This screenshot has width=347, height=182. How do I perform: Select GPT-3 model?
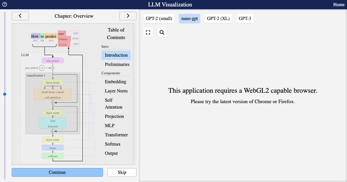(245, 19)
